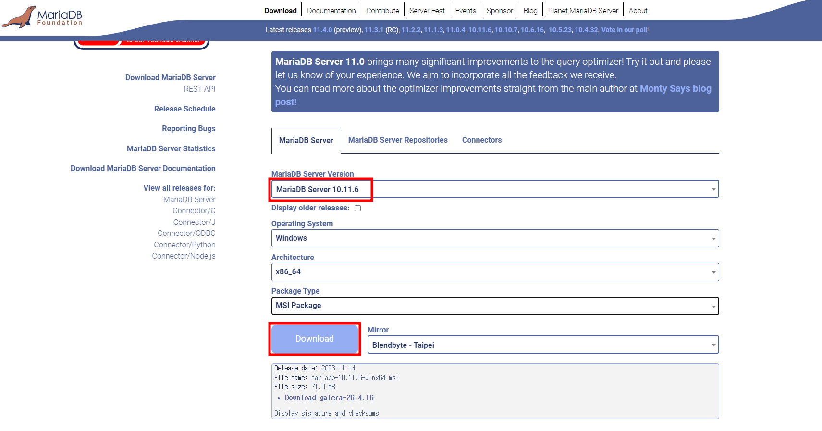Go to the Contribute menu item
Image resolution: width=822 pixels, height=431 pixels.
coord(382,11)
